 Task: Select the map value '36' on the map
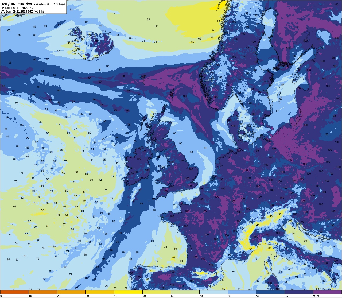(x=251, y=249)
